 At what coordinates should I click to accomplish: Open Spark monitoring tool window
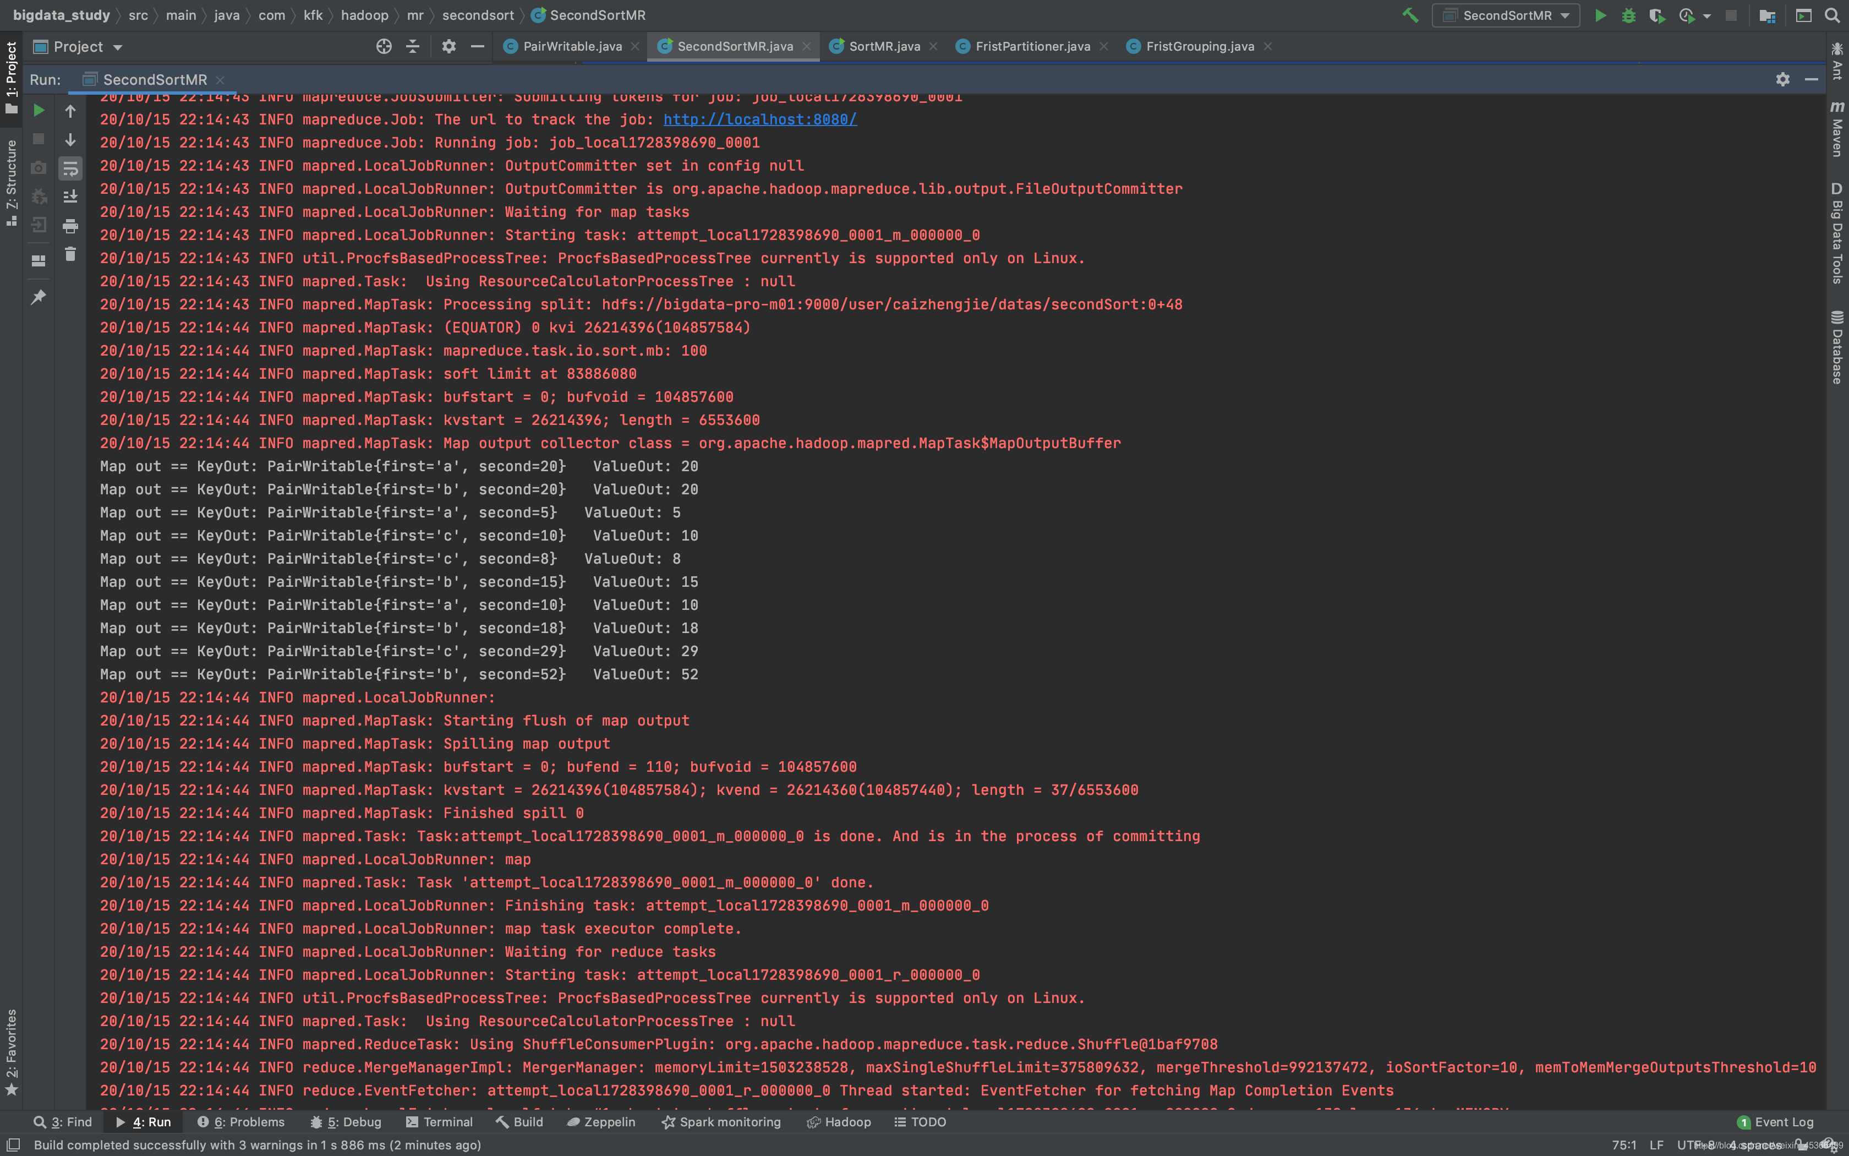pyautogui.click(x=721, y=1122)
